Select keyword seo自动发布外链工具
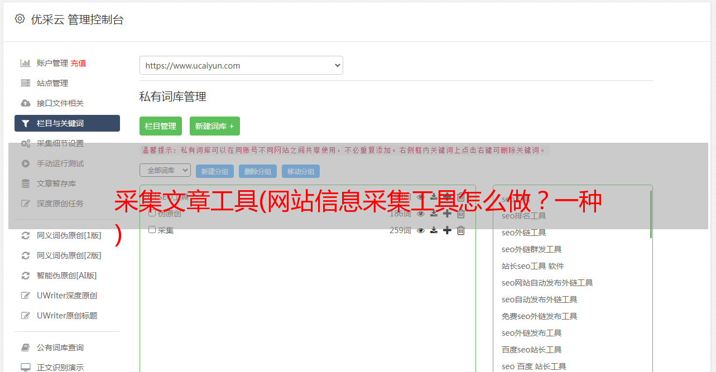Image resolution: width=716 pixels, height=372 pixels. click(x=540, y=299)
